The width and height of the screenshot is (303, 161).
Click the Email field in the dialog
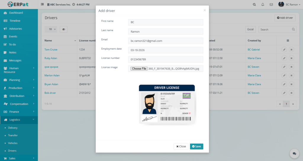click(166, 41)
